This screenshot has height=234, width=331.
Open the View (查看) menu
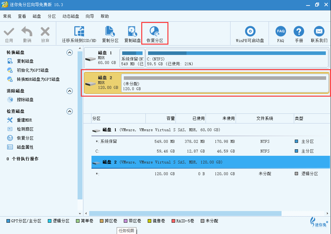[x=22, y=16]
